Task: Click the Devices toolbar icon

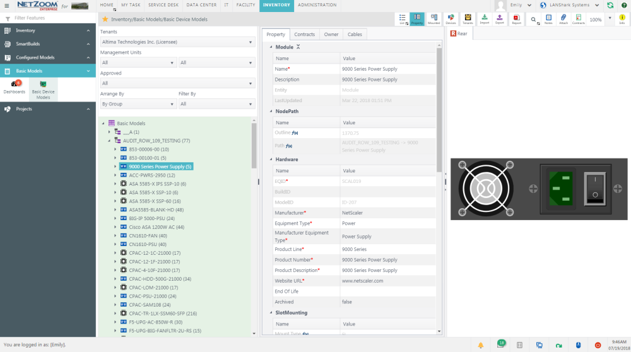Action: [x=451, y=19]
